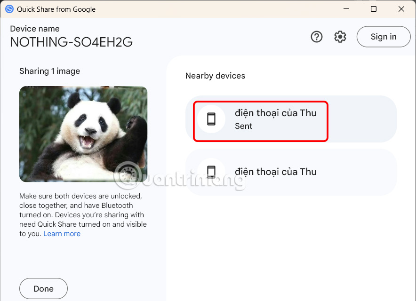The height and width of the screenshot is (301, 416).
Task: Minimize the Quick Share window
Action: (346, 9)
